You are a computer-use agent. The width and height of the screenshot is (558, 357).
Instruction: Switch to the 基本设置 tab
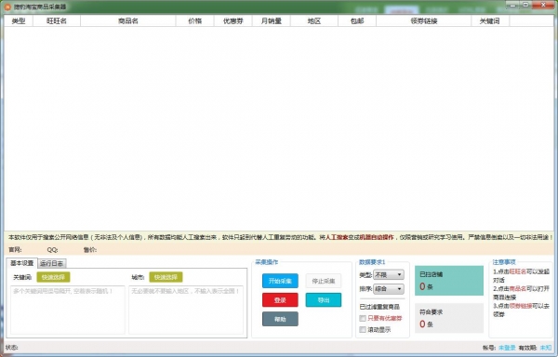[22, 263]
